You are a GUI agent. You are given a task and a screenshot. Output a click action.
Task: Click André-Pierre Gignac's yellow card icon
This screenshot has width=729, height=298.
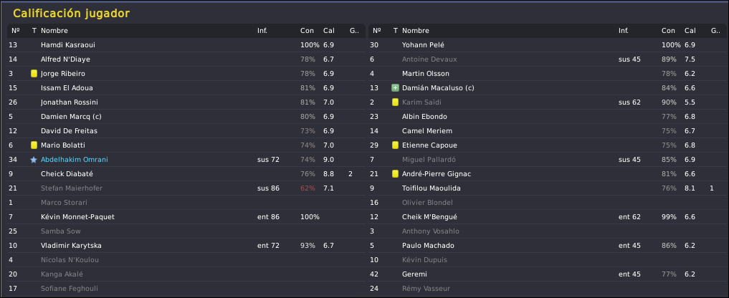pos(395,174)
